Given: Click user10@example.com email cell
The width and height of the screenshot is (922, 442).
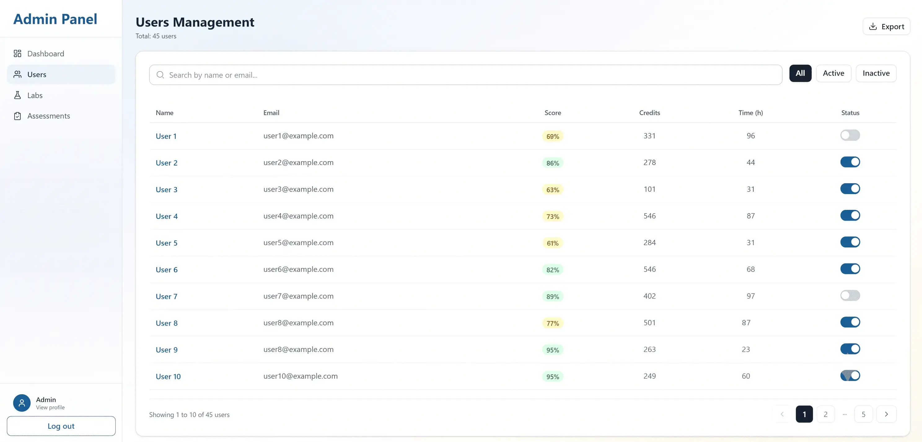Looking at the screenshot, I should [300, 376].
